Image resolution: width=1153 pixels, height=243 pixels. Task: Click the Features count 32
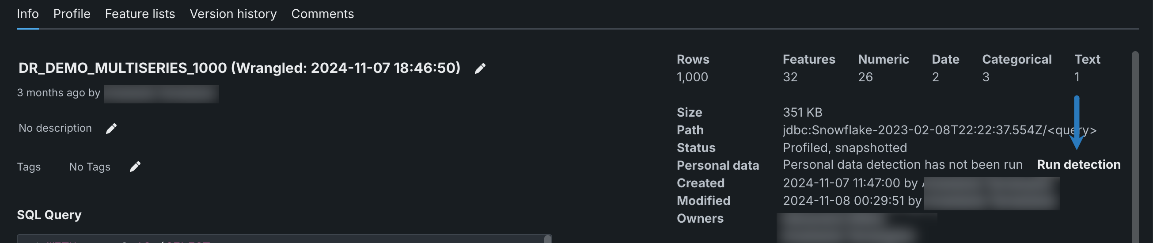click(x=790, y=77)
